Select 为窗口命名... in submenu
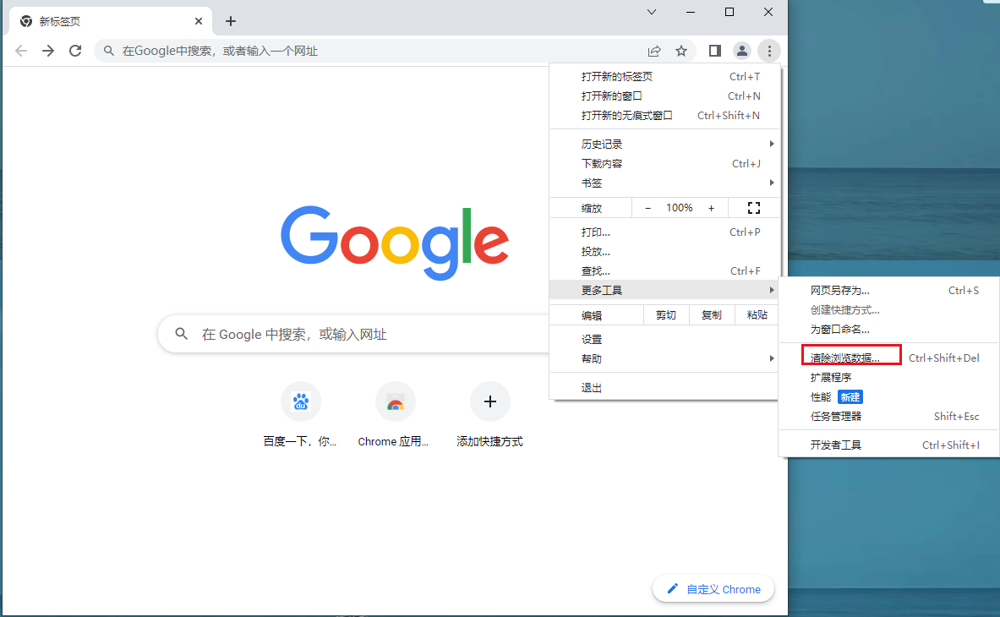The image size is (1000, 617). pos(889,330)
